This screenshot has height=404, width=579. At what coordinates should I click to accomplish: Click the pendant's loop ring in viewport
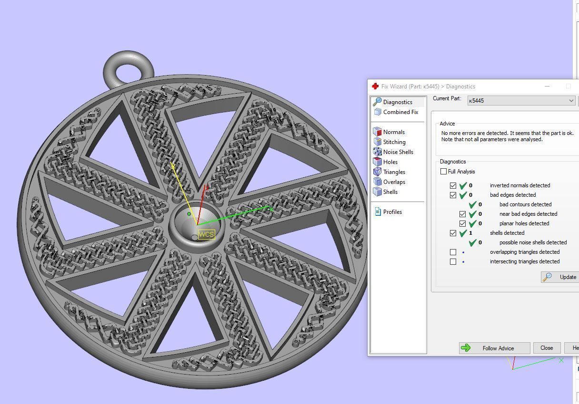point(129,71)
